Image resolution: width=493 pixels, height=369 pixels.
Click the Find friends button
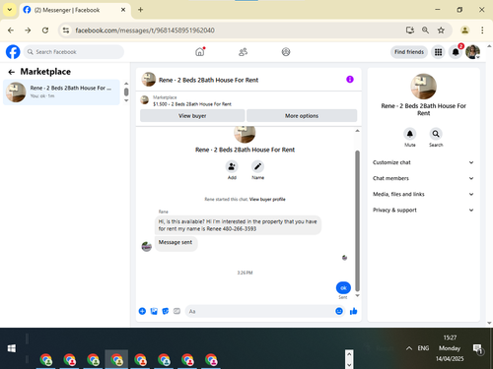pyautogui.click(x=409, y=52)
